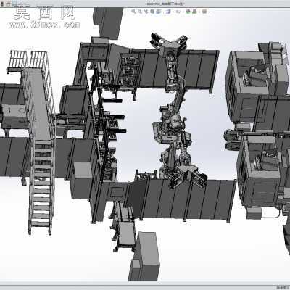Click the View Settings monitor icon
Image resolution: width=290 pixels, height=290 pixels.
tap(204, 12)
